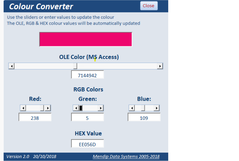Select the Blue value field showing 109
The image size is (239, 161).
[x=144, y=117]
